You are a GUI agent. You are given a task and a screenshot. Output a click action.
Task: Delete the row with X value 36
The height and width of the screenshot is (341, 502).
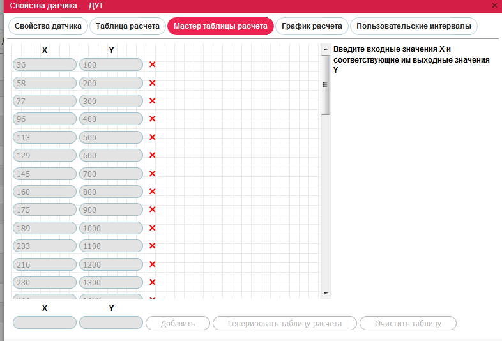point(153,64)
